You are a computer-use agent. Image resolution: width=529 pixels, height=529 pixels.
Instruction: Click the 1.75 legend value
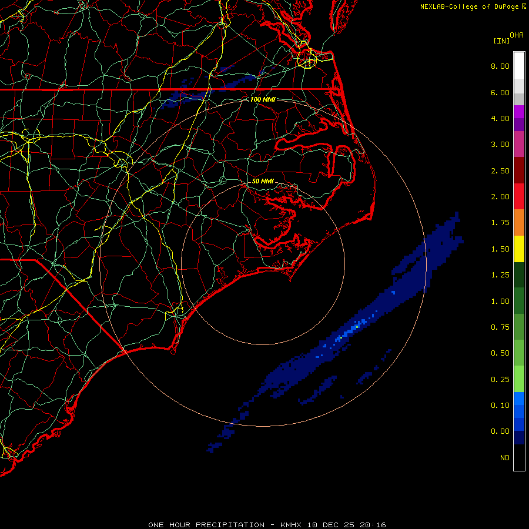[500, 223]
